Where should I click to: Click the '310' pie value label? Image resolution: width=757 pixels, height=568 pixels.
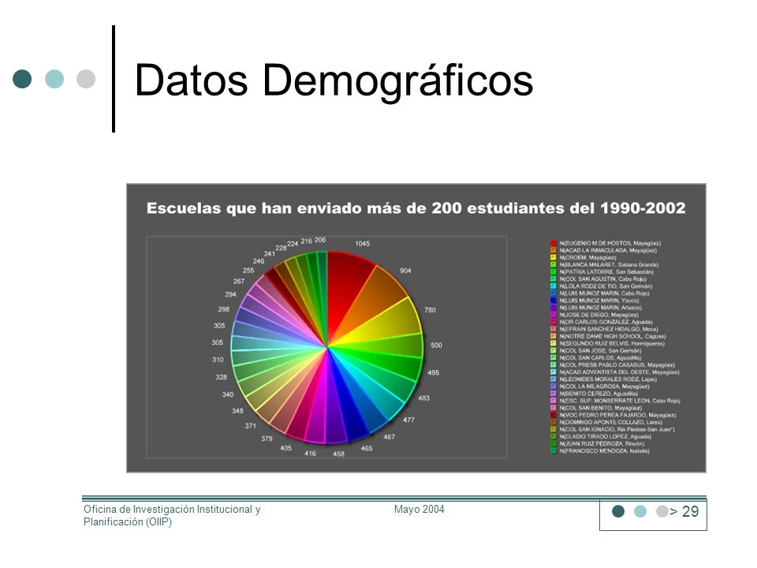click(x=218, y=360)
